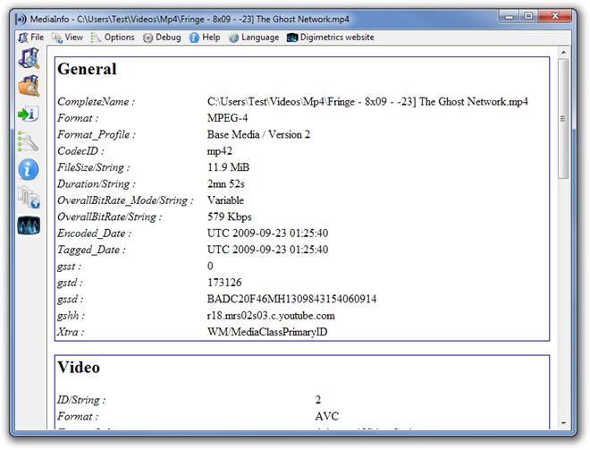Image resolution: width=590 pixels, height=450 pixels.
Task: Click the 'Duration/String :' label
Action: pyautogui.click(x=97, y=184)
